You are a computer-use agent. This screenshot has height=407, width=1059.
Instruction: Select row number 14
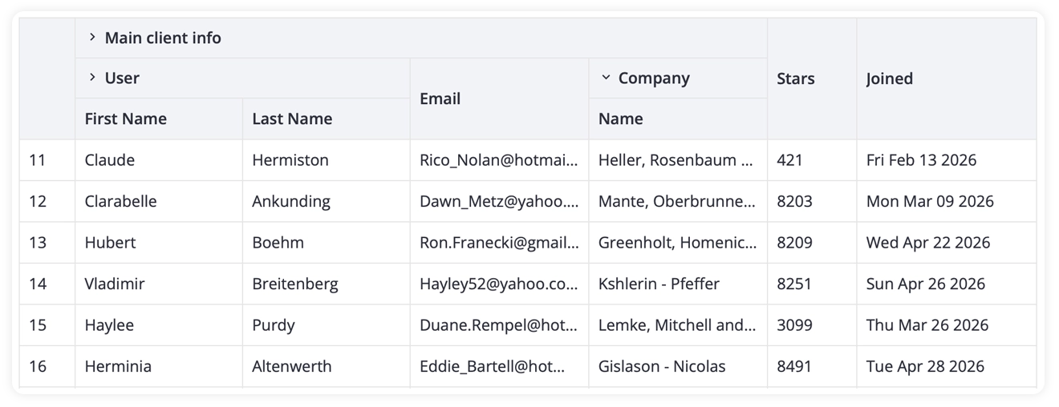point(38,284)
